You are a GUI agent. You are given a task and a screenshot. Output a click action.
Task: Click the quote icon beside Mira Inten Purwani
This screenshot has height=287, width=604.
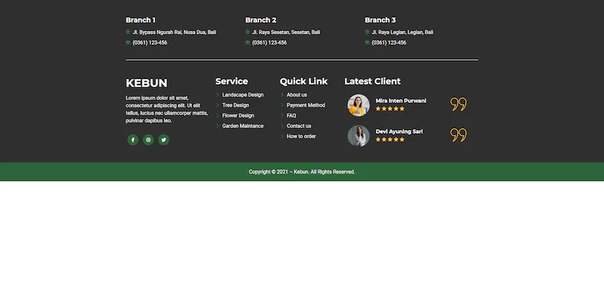tap(458, 105)
